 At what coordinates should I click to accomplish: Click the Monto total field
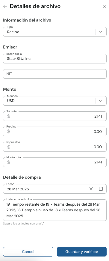point(55,162)
